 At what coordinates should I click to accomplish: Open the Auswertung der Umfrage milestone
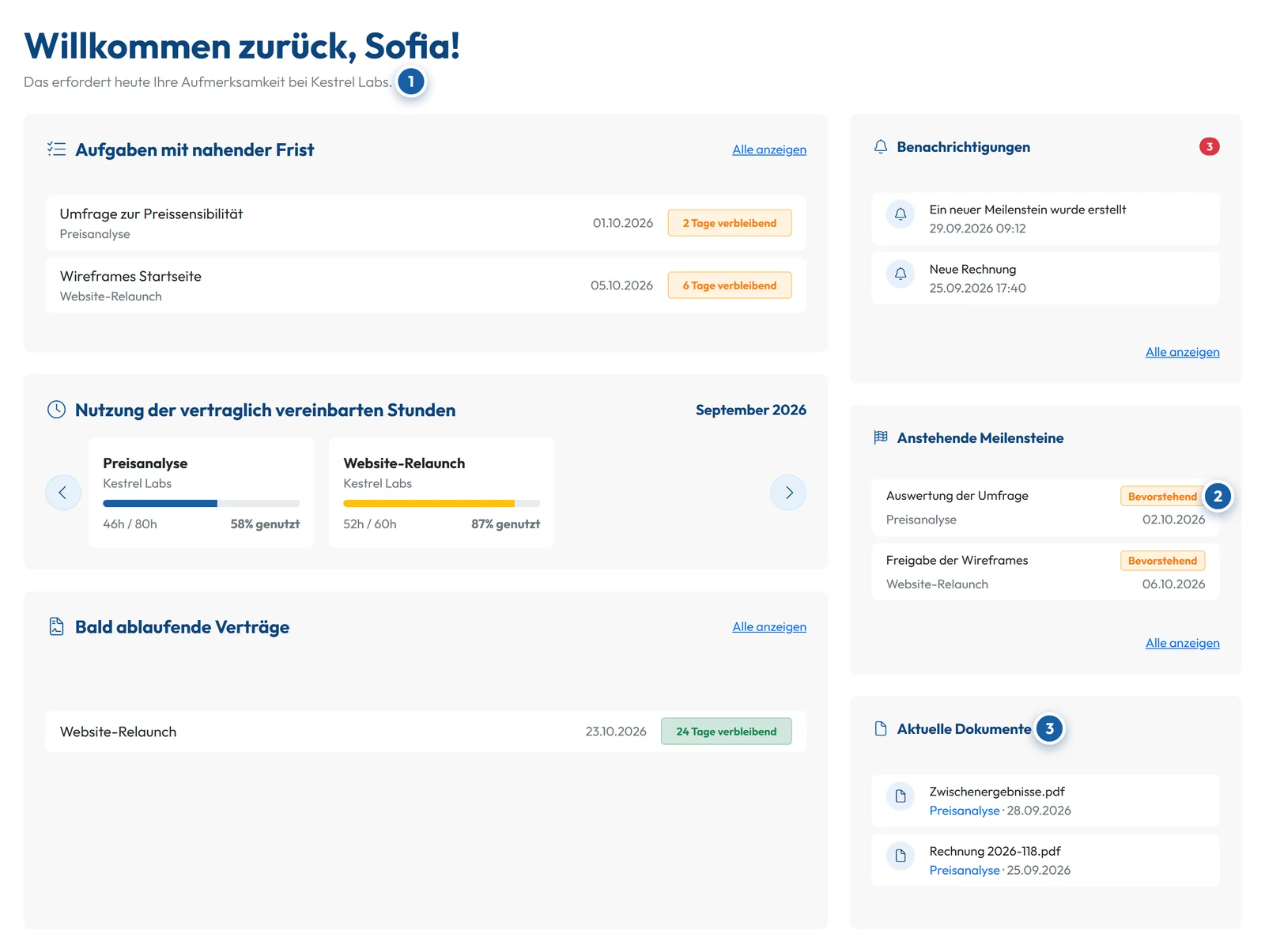click(x=1045, y=508)
